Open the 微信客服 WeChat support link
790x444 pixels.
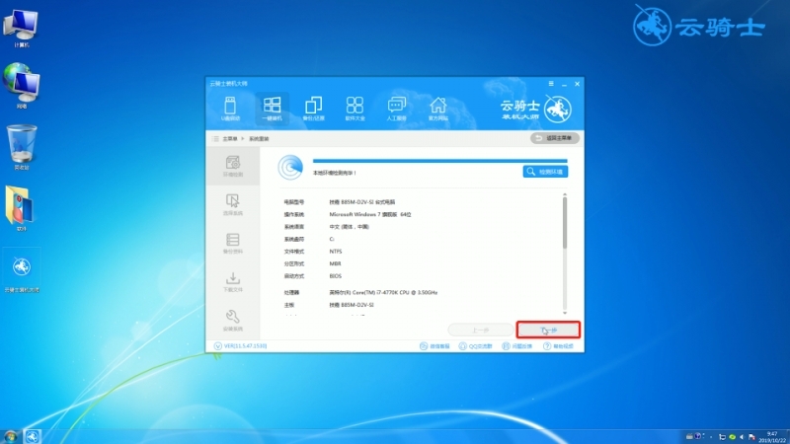pos(434,346)
